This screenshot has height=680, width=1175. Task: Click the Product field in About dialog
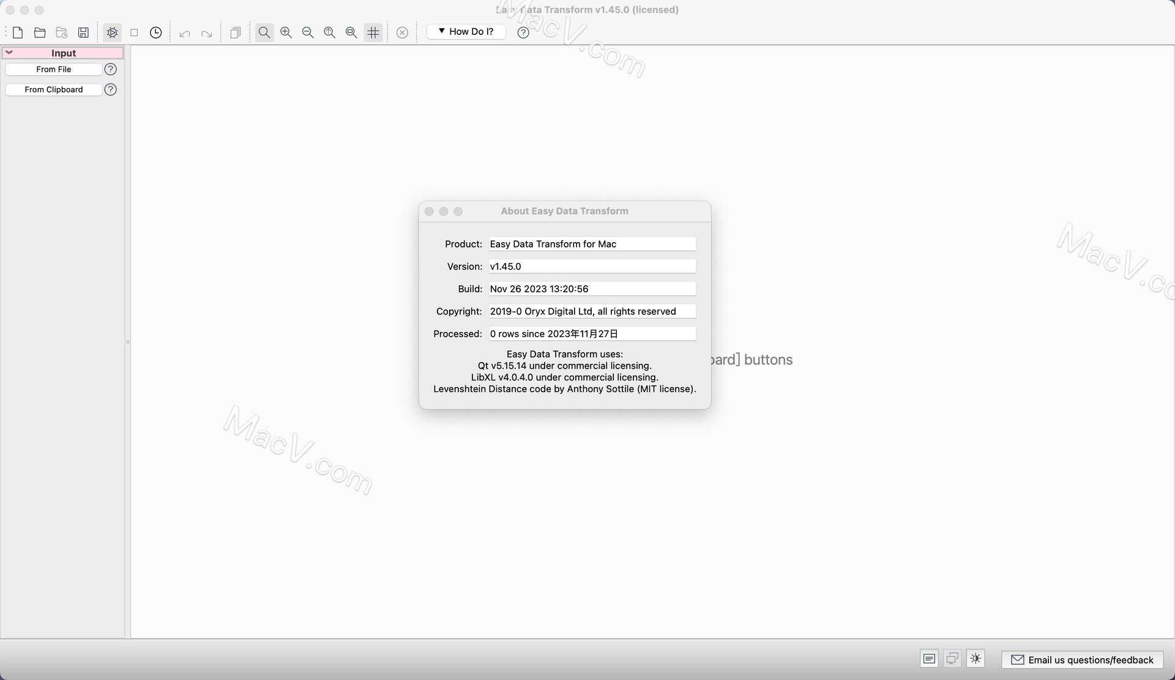592,244
